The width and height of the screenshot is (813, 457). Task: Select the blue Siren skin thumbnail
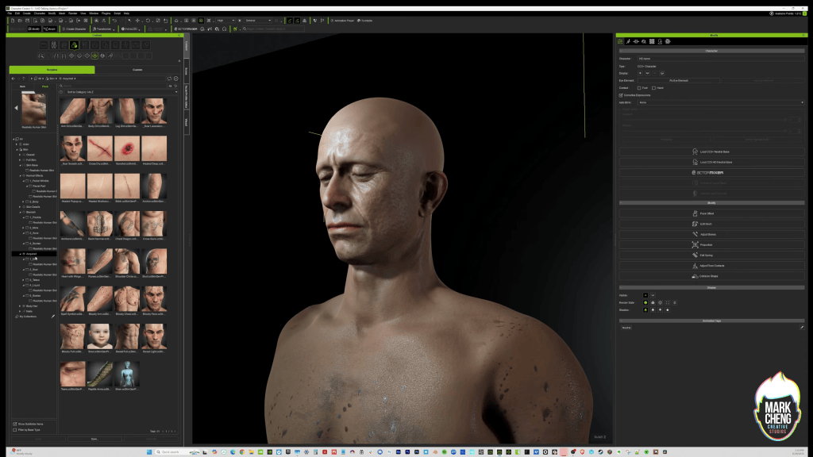pyautogui.click(x=127, y=375)
